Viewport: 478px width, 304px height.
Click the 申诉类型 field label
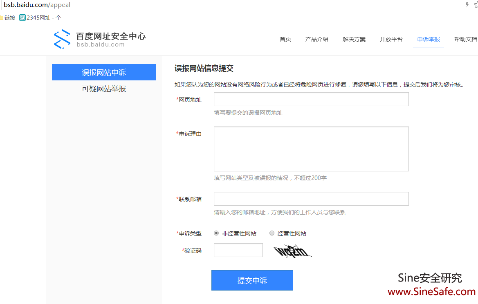coord(190,233)
